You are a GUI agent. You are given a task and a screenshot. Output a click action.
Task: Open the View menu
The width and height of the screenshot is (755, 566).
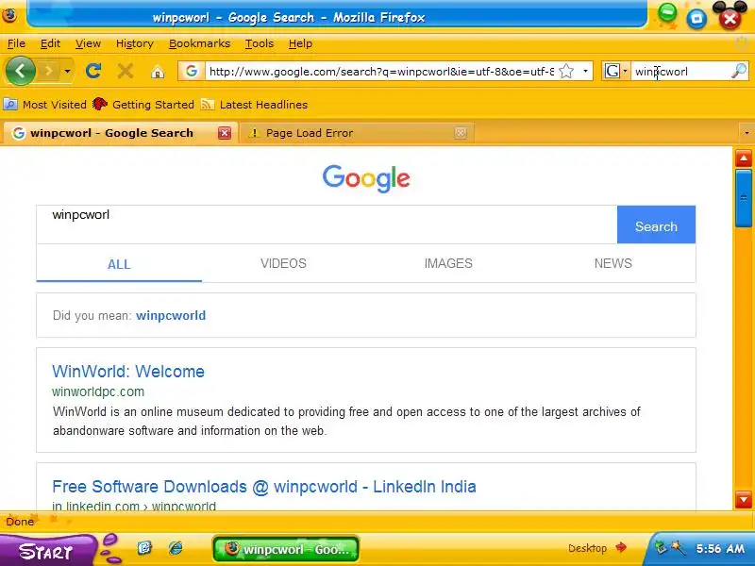(88, 43)
